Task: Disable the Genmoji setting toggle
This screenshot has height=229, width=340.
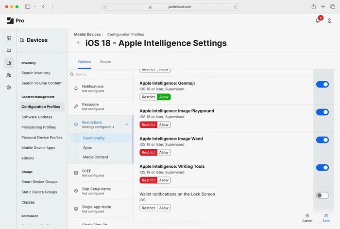Action: [322, 84]
